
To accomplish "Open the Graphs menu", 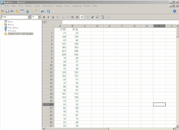I will click(x=59, y=6).
